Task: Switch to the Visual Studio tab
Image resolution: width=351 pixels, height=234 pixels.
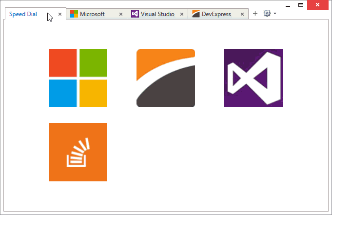Action: click(x=157, y=14)
